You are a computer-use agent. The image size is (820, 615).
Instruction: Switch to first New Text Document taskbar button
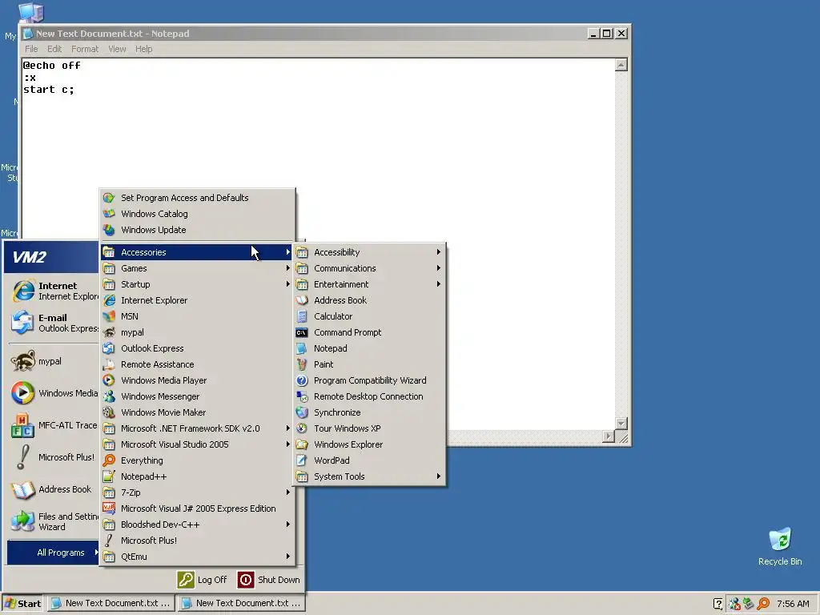pyautogui.click(x=111, y=604)
